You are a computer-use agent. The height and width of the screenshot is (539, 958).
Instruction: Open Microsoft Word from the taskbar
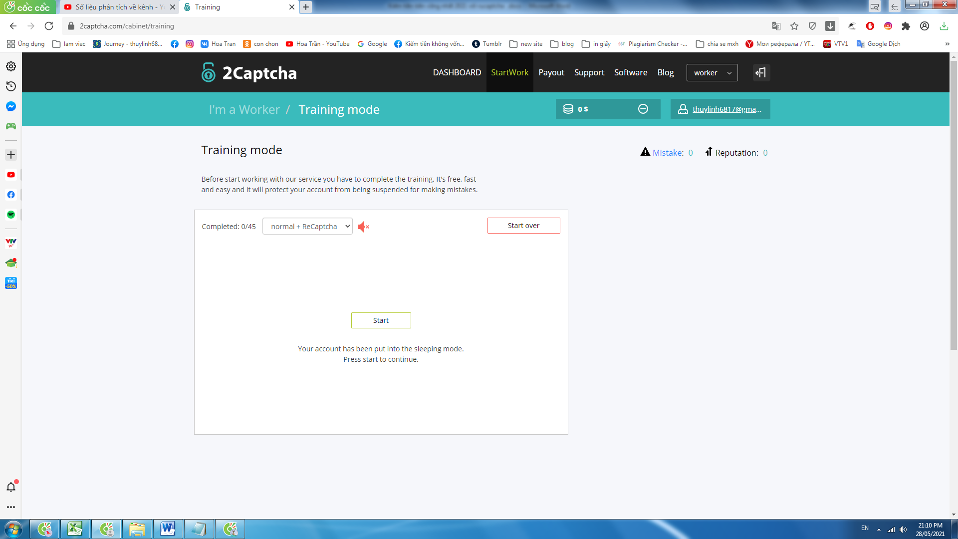tap(168, 529)
